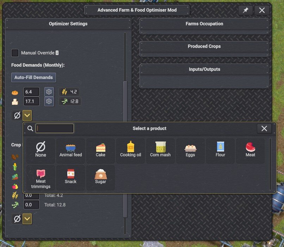Click tofu demand field showing 17.1
The width and height of the screenshot is (284, 247).
pyautogui.click(x=31, y=101)
